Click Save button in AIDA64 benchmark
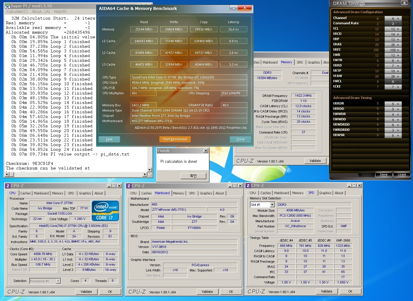The height and width of the screenshot is (301, 413). coord(109,139)
